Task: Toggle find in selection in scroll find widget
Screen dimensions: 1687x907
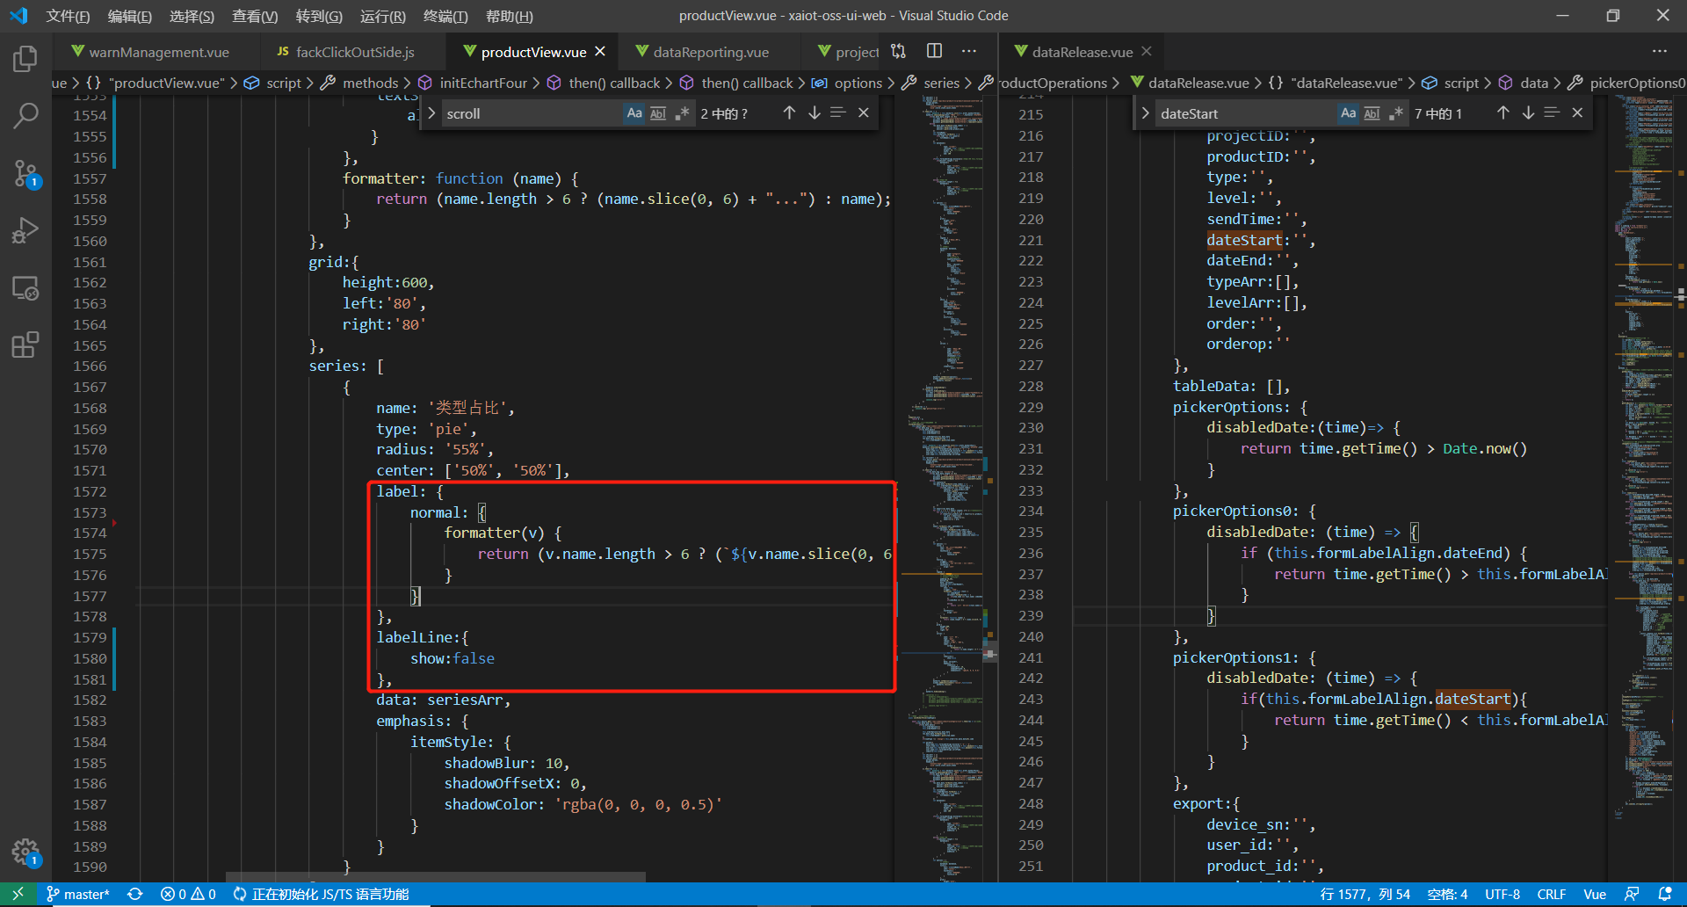Action: [838, 112]
